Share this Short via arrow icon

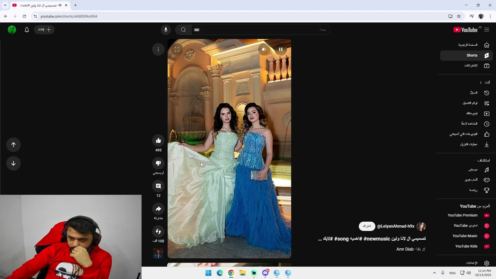pos(158,209)
